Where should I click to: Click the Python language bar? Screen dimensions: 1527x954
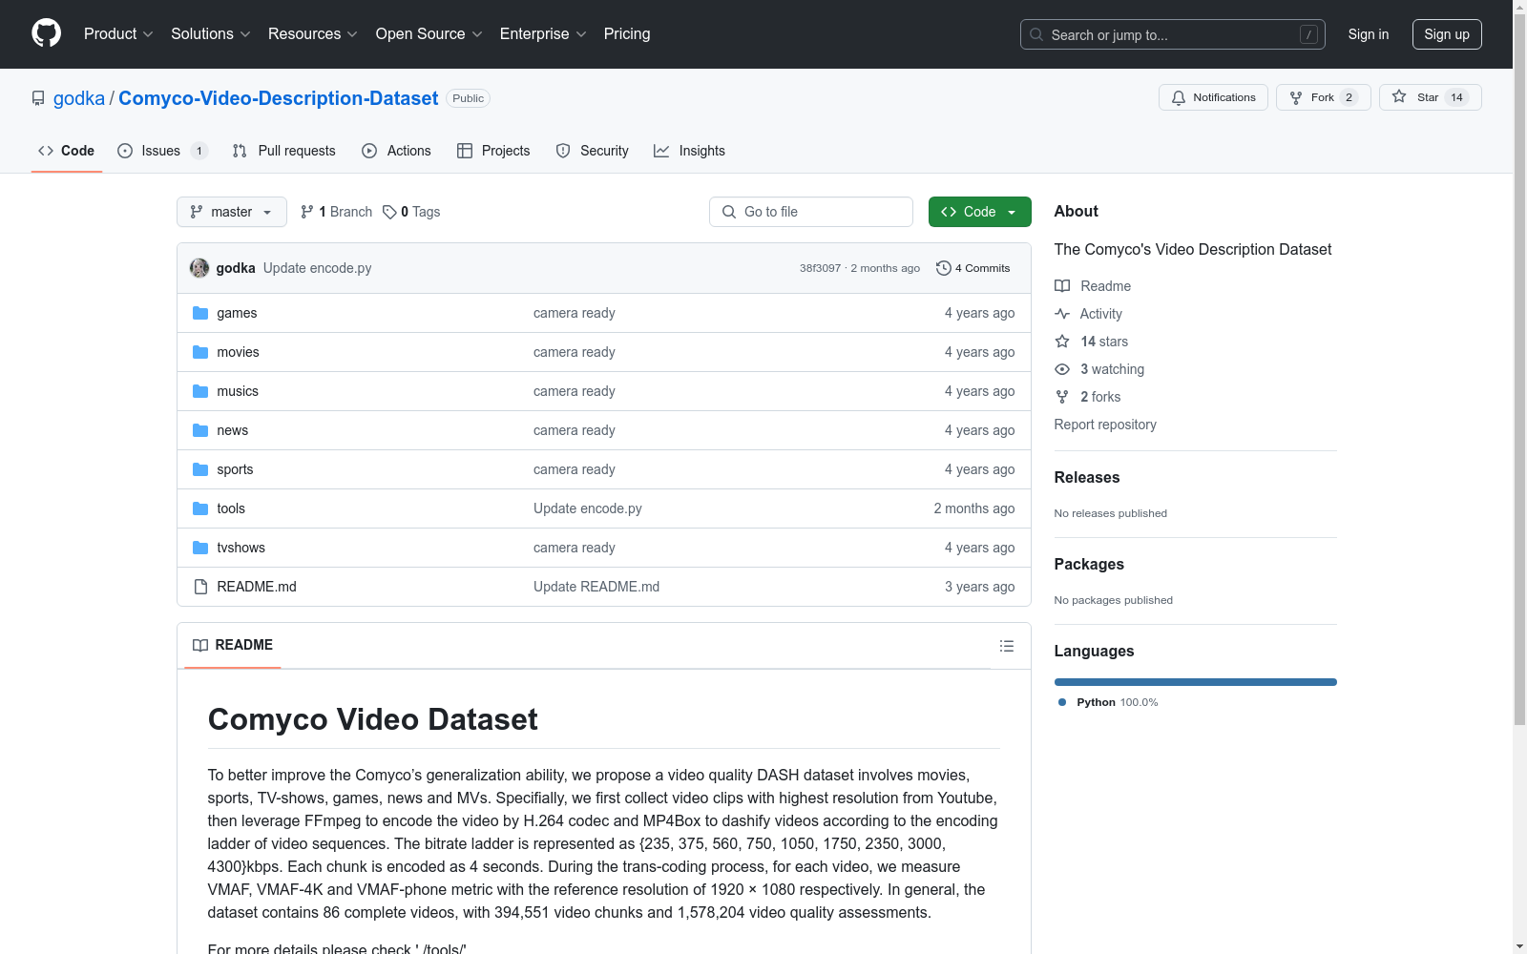point(1196,682)
